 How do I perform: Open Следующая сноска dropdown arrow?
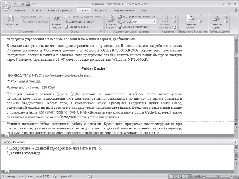[94, 22]
